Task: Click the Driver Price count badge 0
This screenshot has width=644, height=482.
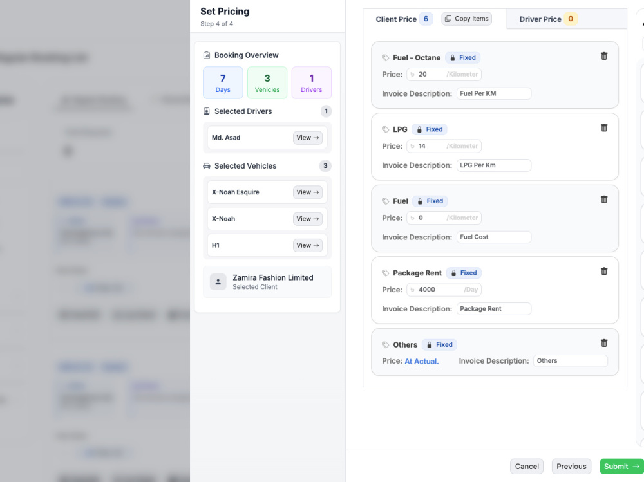Action: [571, 19]
